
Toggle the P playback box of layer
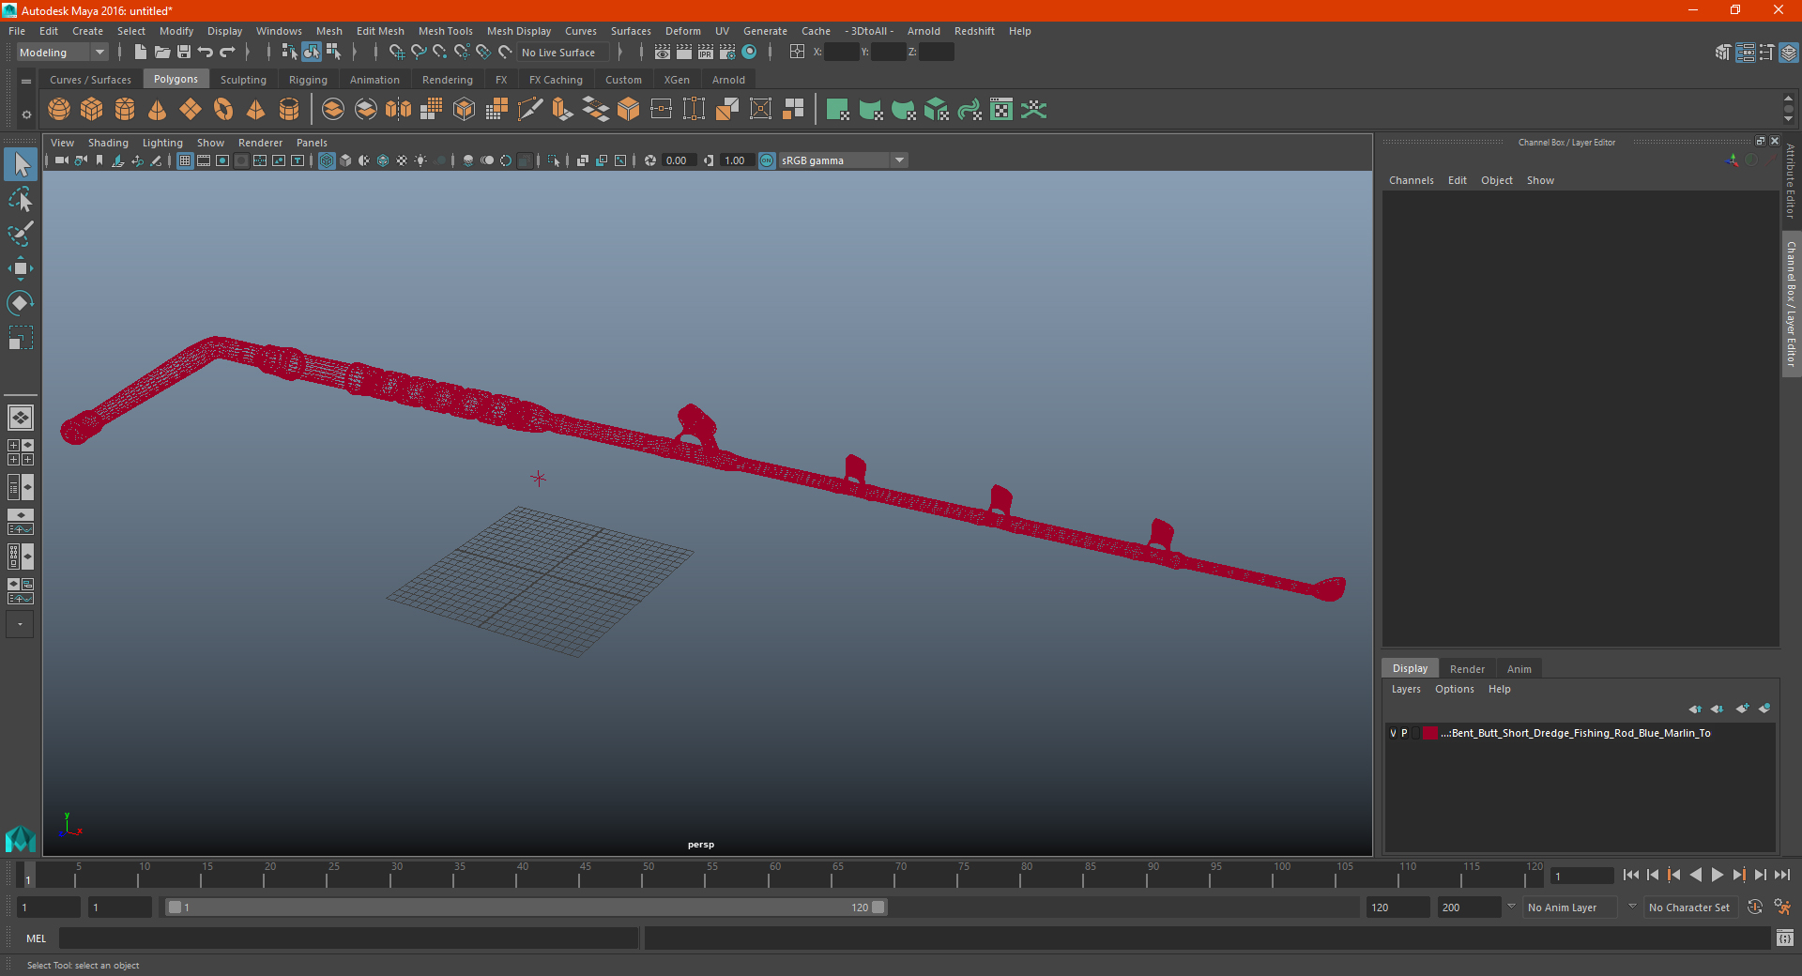1404,733
